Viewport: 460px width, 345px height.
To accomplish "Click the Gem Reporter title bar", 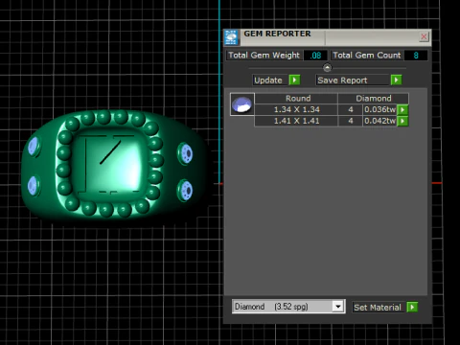I will (x=329, y=36).
